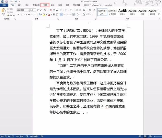The image size is (162, 138).
Task: Toggle left text alignment
Action: [x=61, y=14]
